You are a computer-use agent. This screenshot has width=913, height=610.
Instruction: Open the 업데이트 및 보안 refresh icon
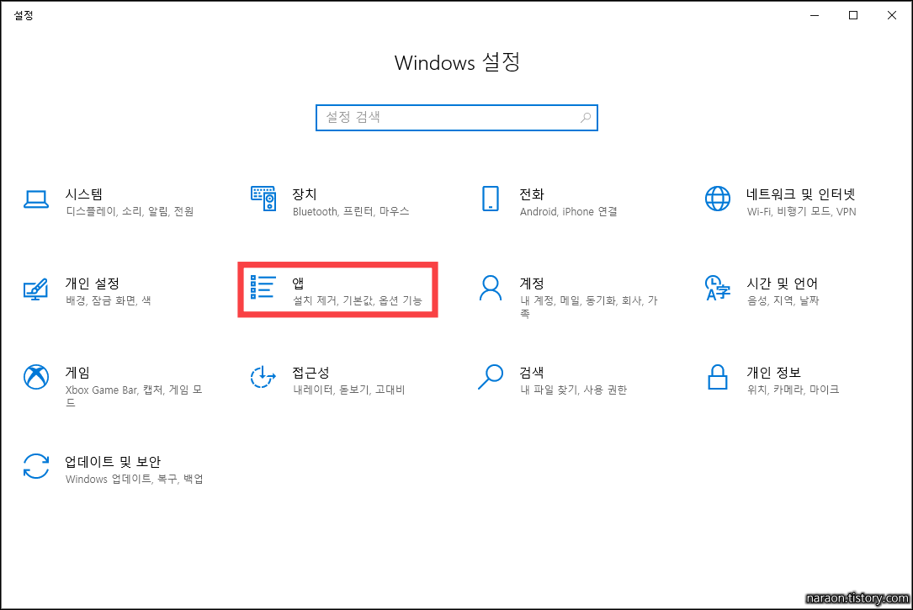(x=36, y=466)
